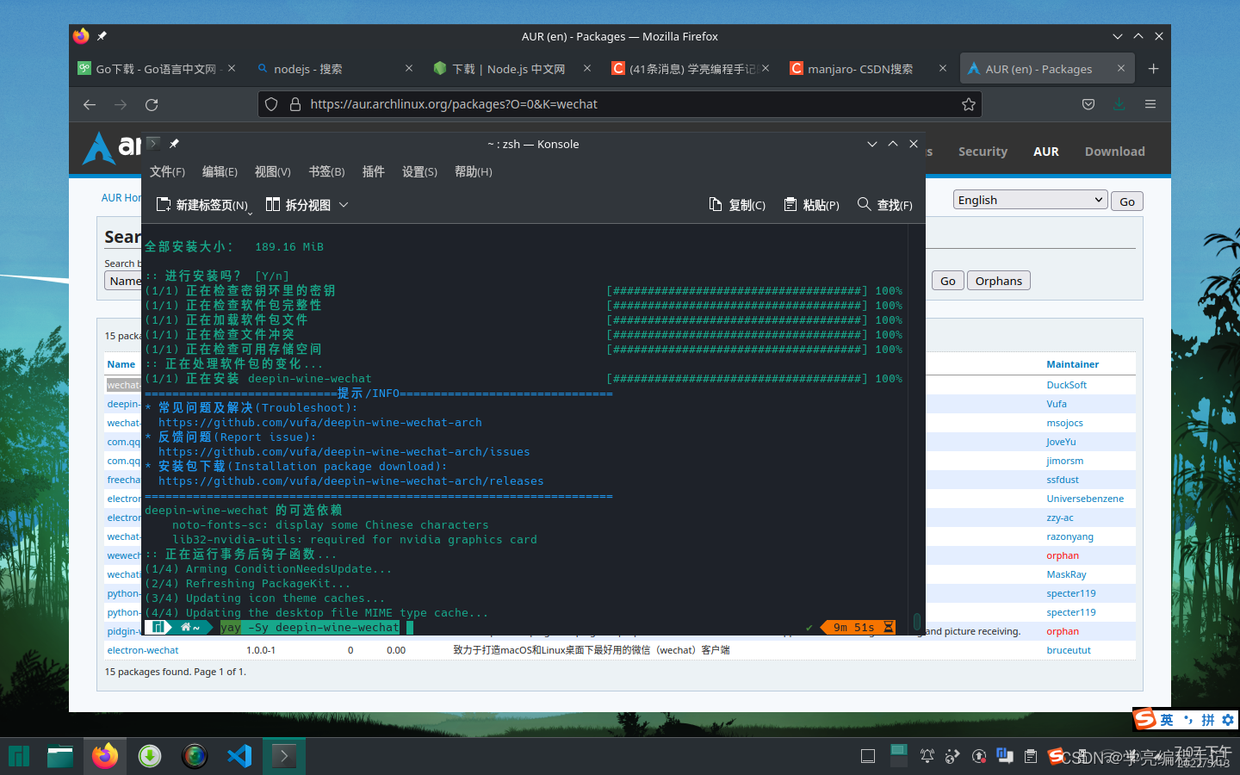Click the Firefox back arrow
This screenshot has height=775, width=1240.
click(x=90, y=104)
